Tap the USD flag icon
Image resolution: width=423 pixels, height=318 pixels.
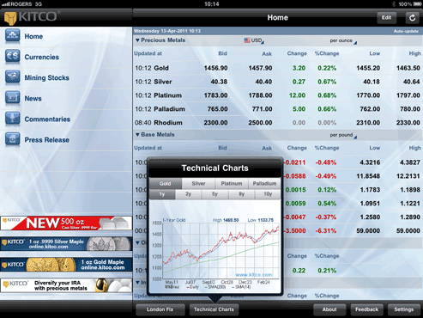[247, 40]
